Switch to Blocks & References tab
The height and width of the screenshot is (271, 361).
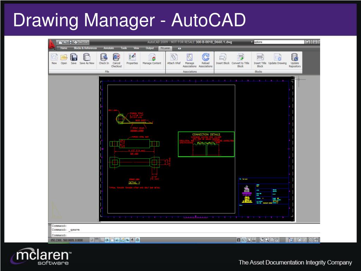click(85, 48)
